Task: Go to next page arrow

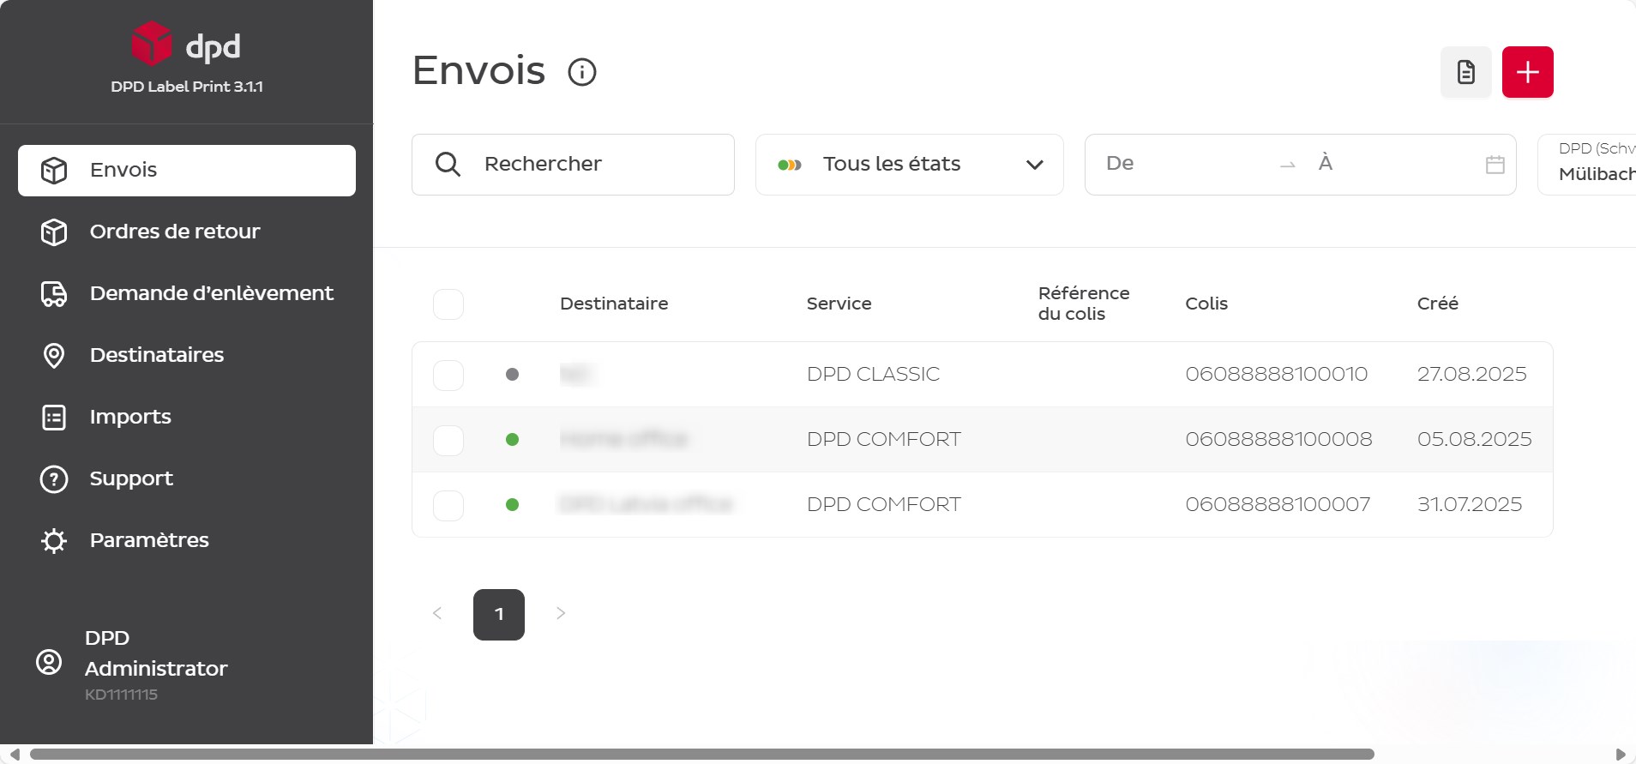Action: (561, 613)
